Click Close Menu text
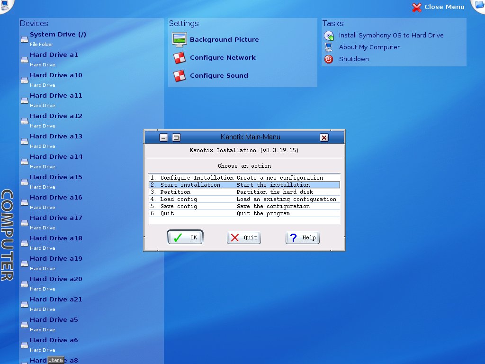The width and height of the screenshot is (485, 364). click(x=444, y=7)
